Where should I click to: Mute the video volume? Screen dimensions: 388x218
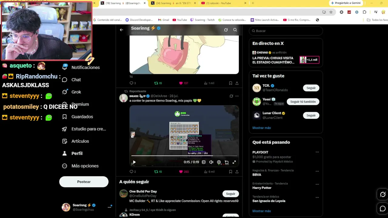tap(211, 162)
